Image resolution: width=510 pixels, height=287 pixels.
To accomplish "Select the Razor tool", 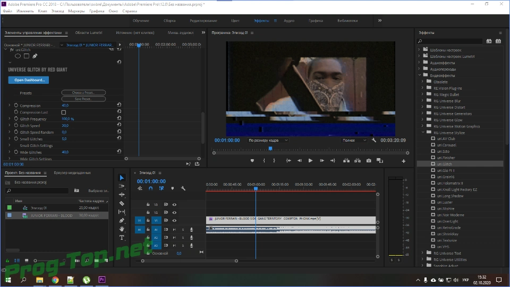I will click(122, 204).
